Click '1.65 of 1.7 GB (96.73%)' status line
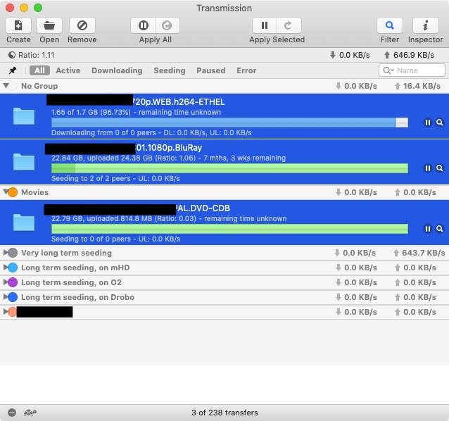 [x=91, y=112]
